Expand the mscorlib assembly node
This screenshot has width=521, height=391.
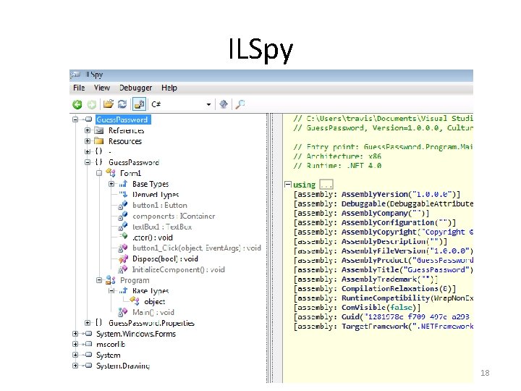point(75,344)
